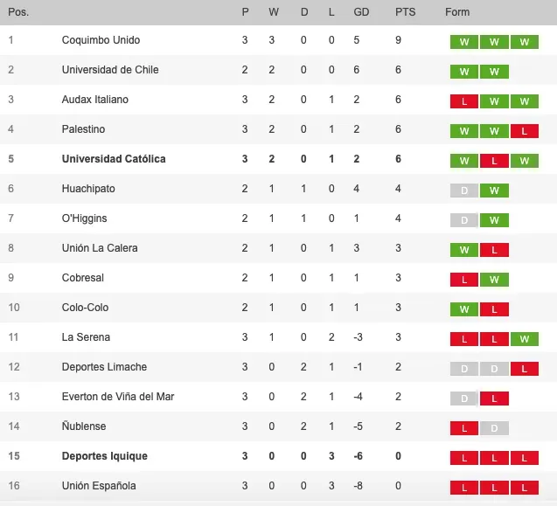Screen dimensions: 557x506
Task: Click Cobresal's green win form badge
Action: click(494, 280)
